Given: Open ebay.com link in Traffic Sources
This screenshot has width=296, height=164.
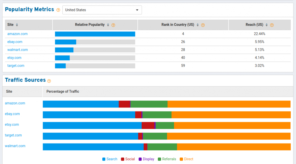Looking at the screenshot, I should pos(12,114).
